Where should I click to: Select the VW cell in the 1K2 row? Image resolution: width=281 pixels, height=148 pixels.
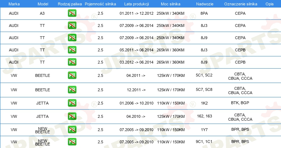pos(14,103)
